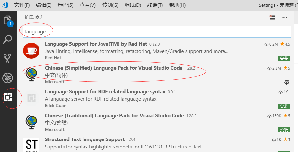Select Language Support for RDF title

pyautogui.click(x=105, y=92)
